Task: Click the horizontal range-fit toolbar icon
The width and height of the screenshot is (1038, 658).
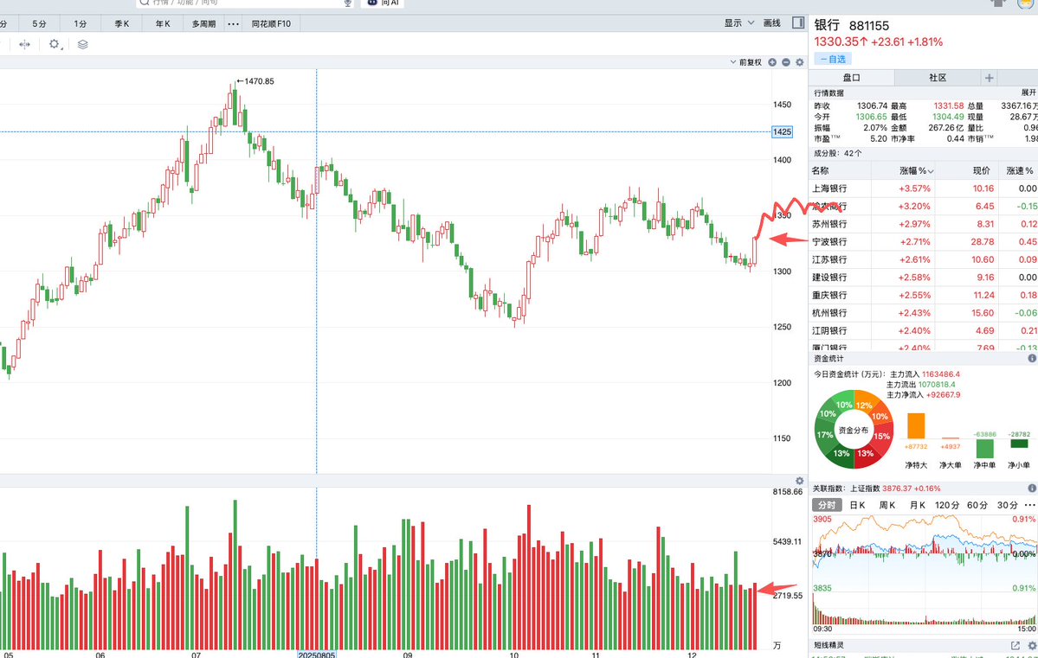Action: coord(24,44)
